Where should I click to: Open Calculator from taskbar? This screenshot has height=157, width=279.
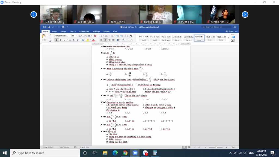(x=155, y=153)
